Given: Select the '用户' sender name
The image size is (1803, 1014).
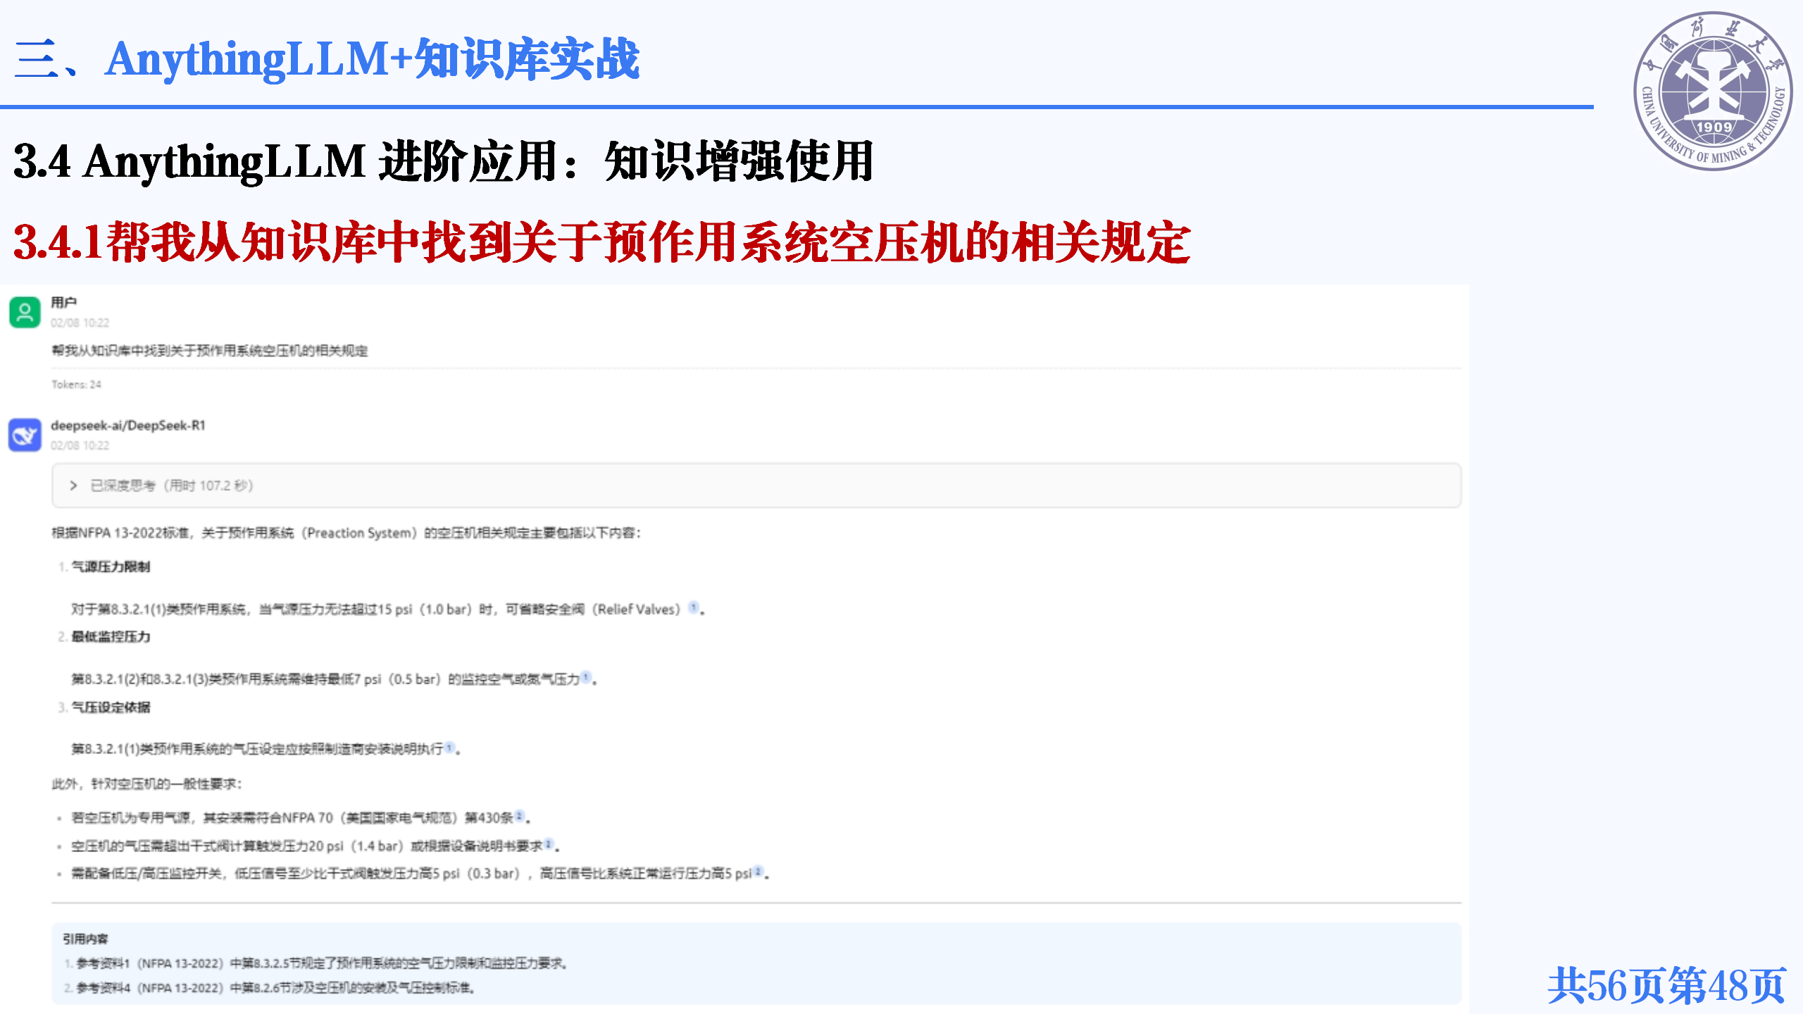Looking at the screenshot, I should 63,302.
